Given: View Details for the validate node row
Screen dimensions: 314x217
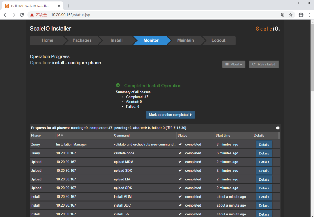Looking at the screenshot, I should (x=264, y=153).
